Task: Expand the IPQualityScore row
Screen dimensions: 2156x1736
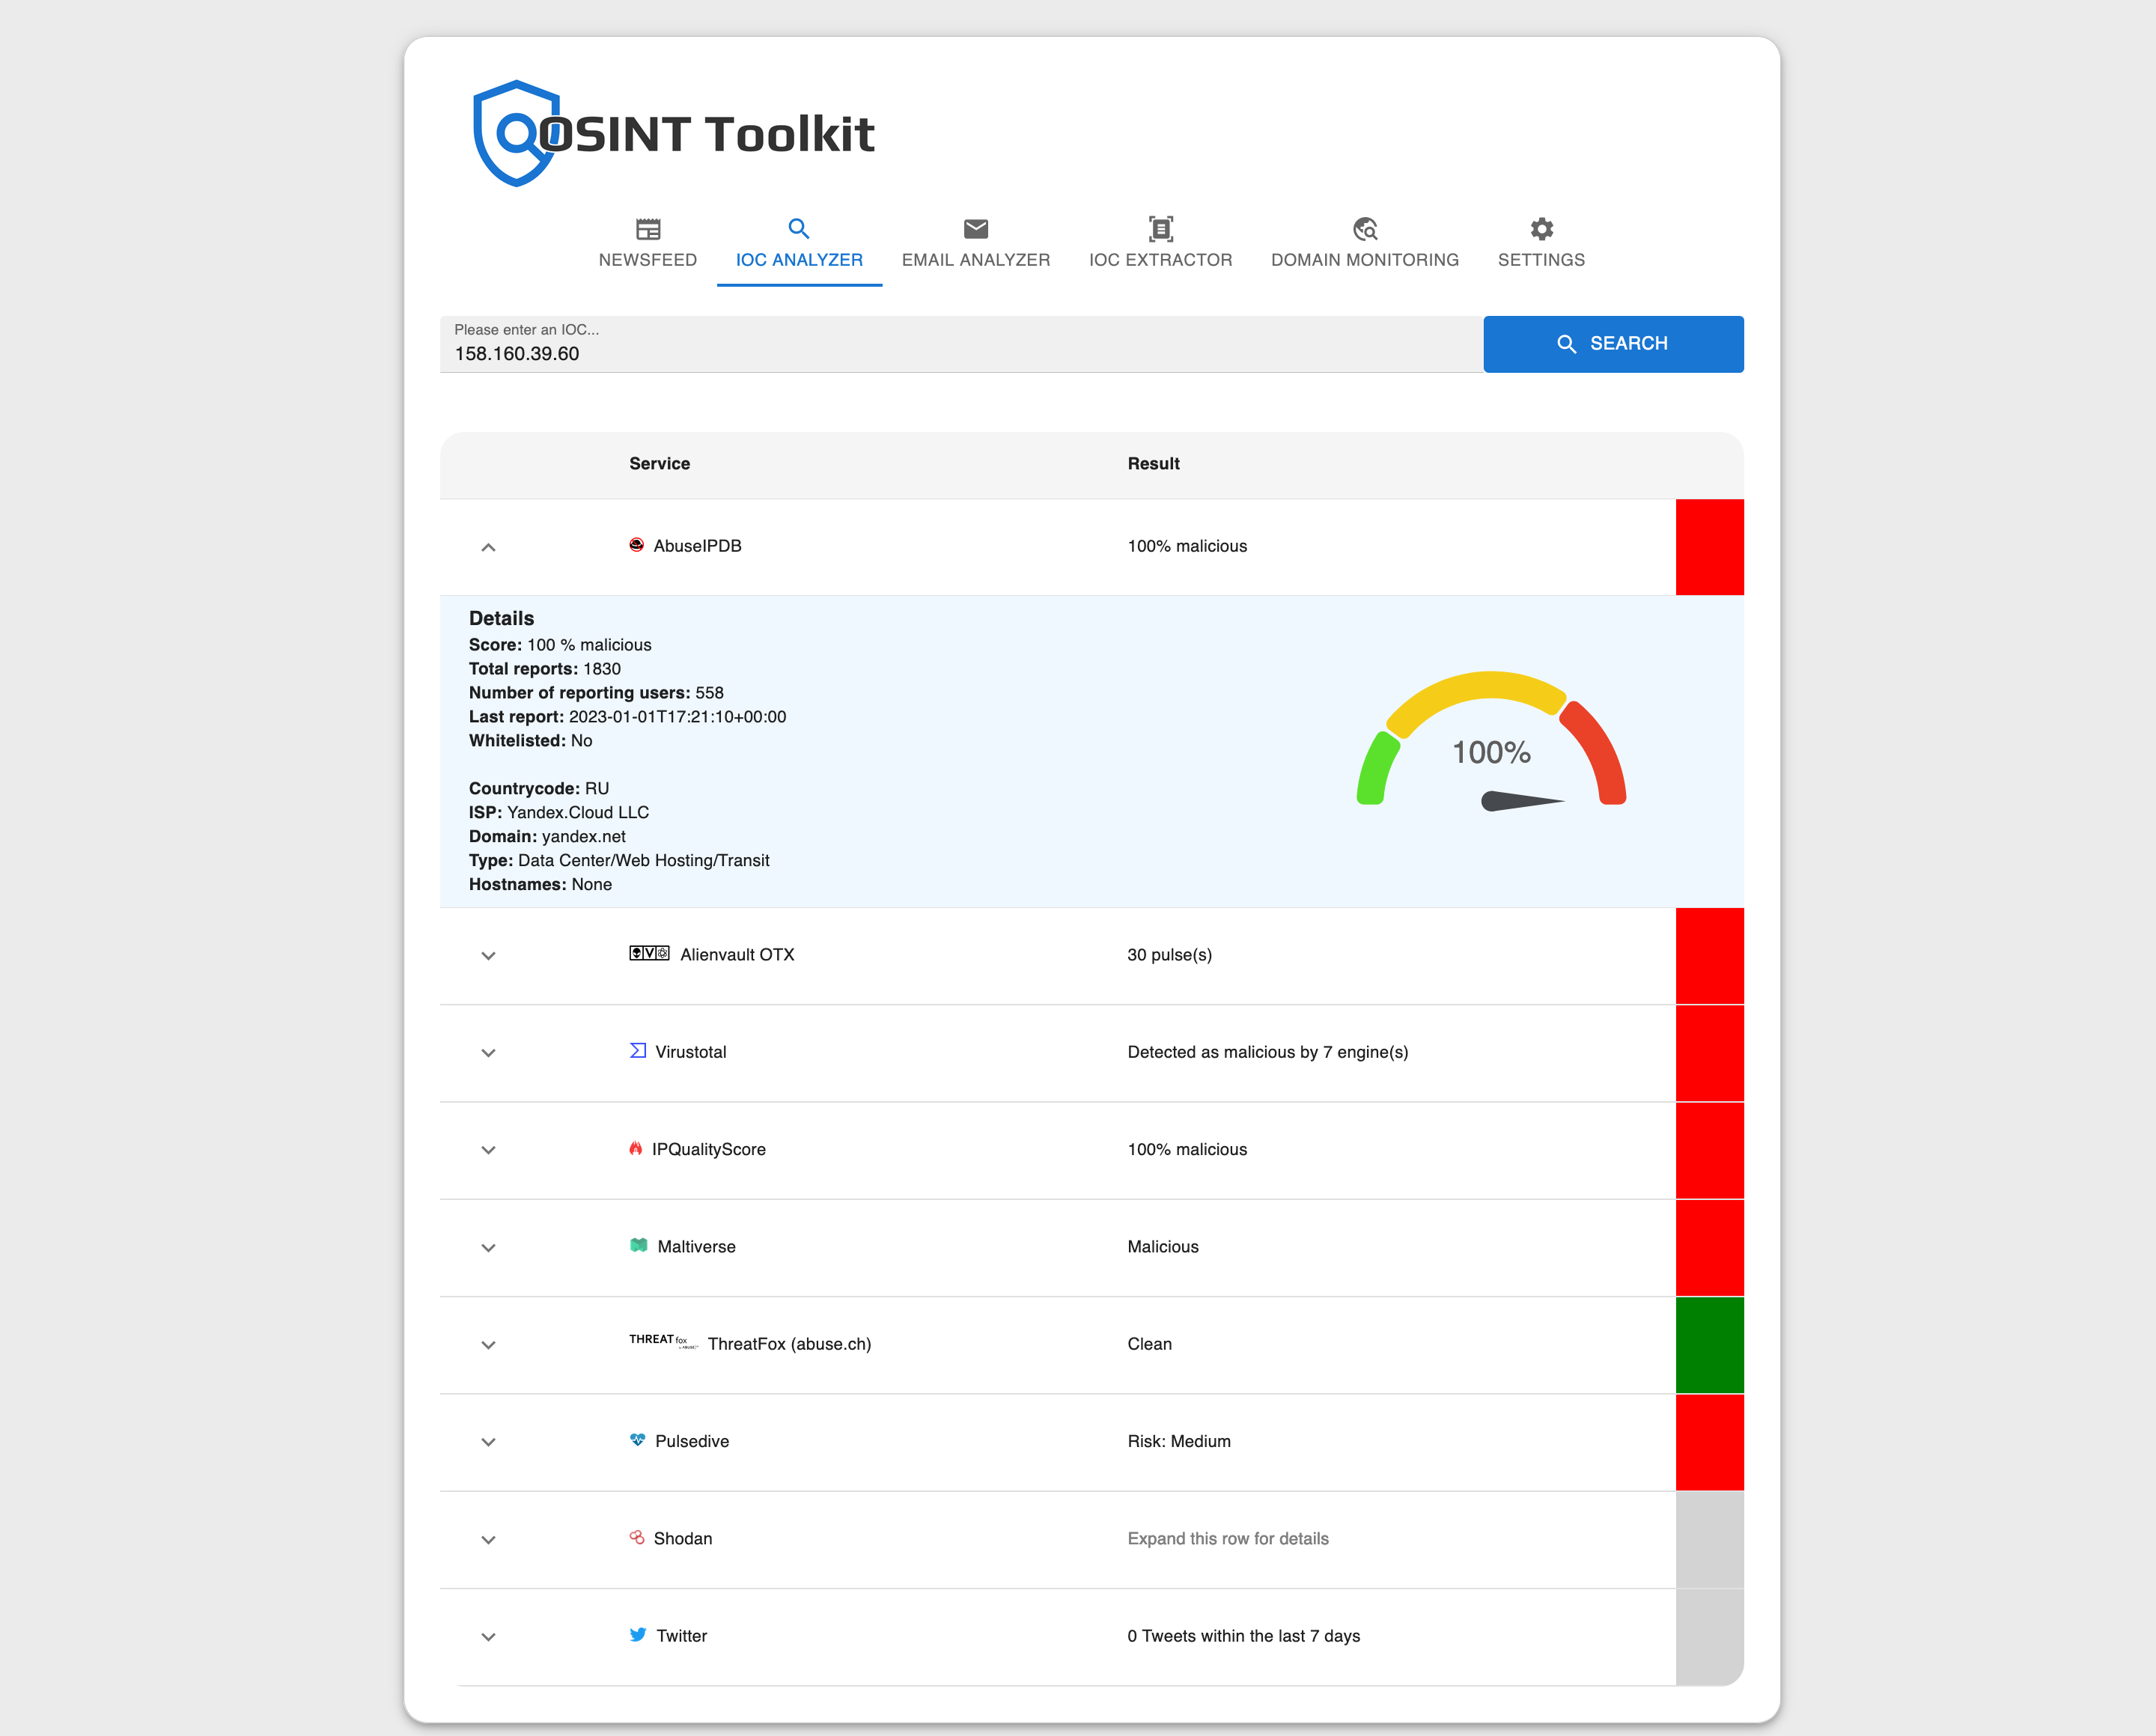Action: coord(488,1150)
